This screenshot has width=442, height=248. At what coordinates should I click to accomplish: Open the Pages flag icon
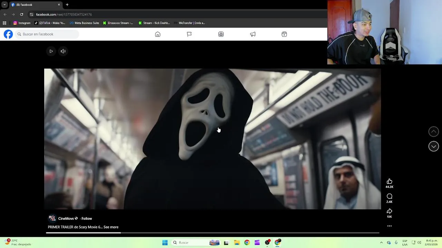[189, 34]
